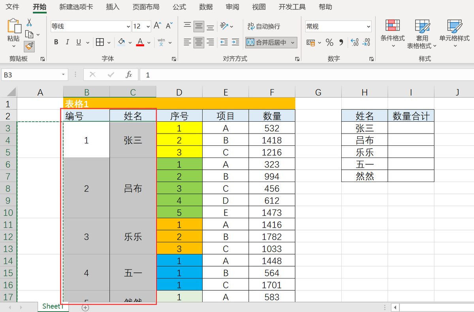Viewport: 474px width, 312px height.
Task: Toggle horizontal center alignment
Action: click(199, 42)
